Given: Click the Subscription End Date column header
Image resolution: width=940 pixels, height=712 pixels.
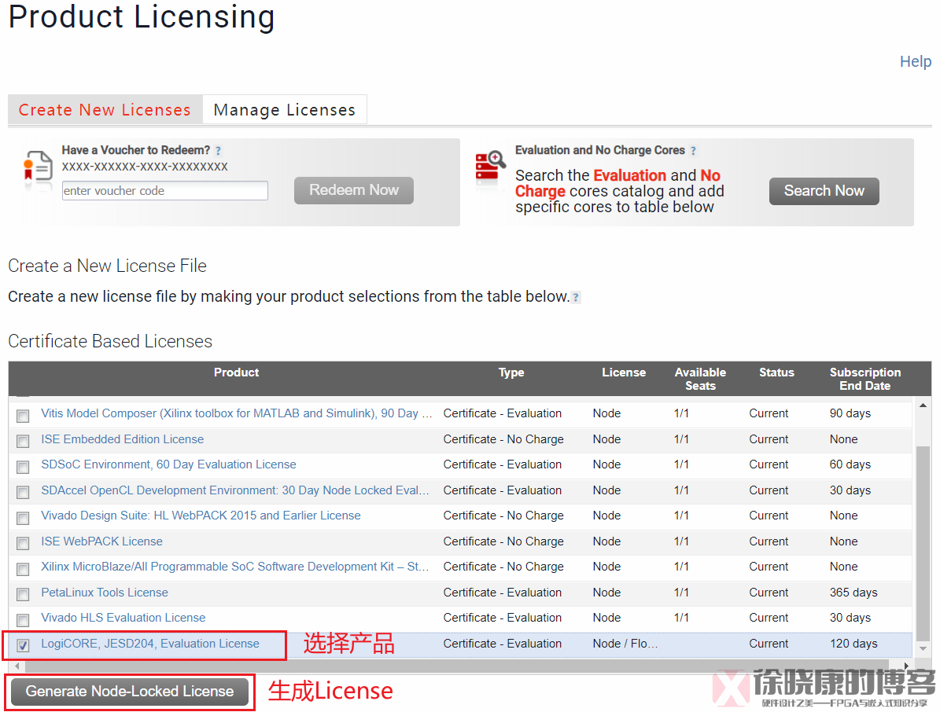Looking at the screenshot, I should [865, 379].
